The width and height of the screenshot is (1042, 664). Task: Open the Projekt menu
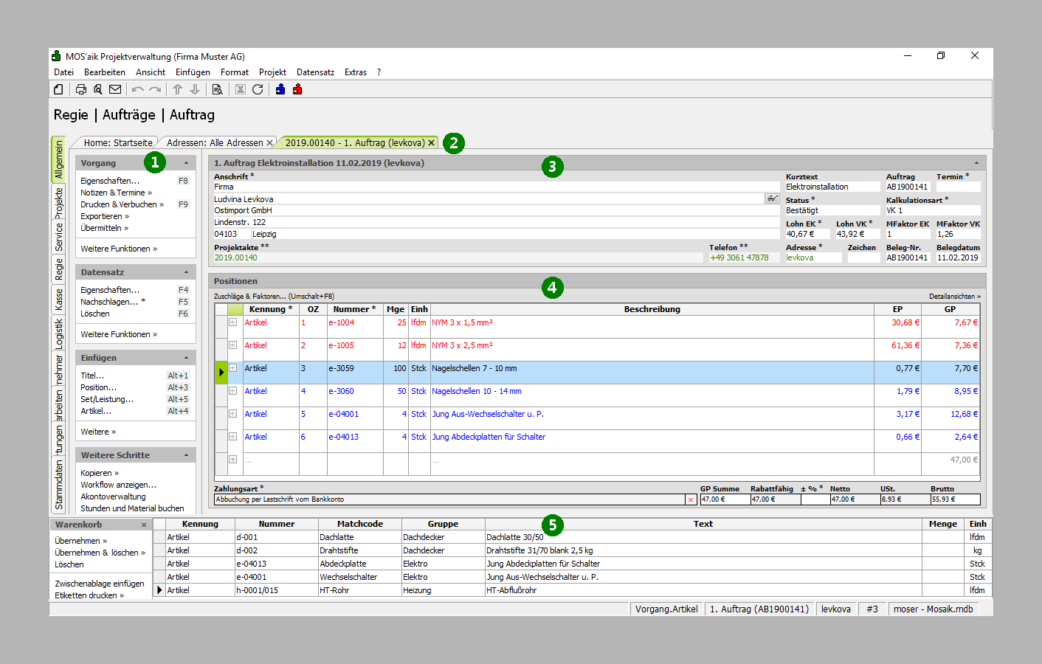point(272,72)
